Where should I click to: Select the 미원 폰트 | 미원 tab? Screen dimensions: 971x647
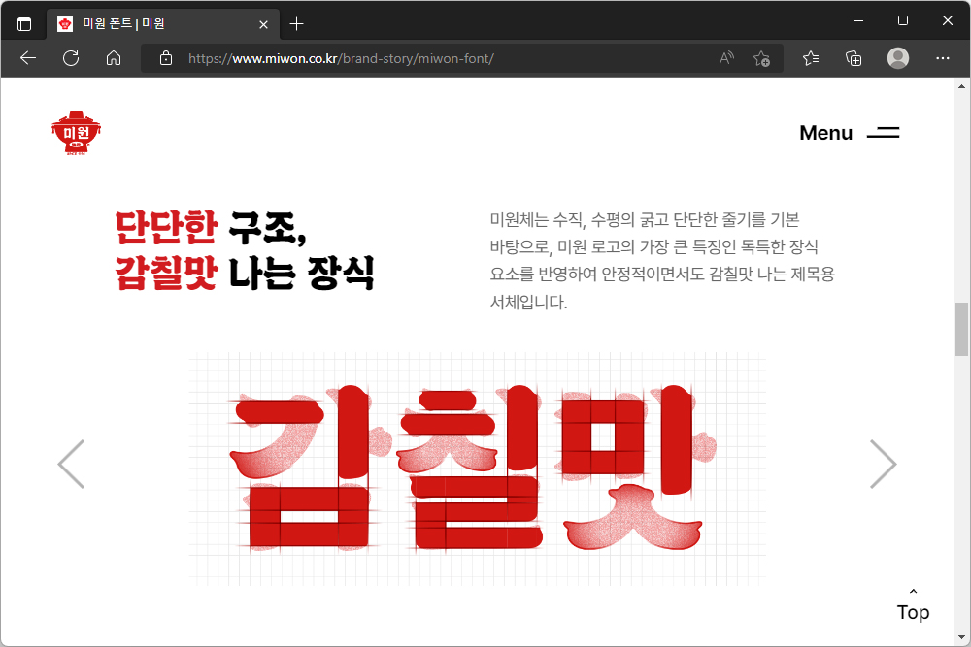[x=163, y=24]
